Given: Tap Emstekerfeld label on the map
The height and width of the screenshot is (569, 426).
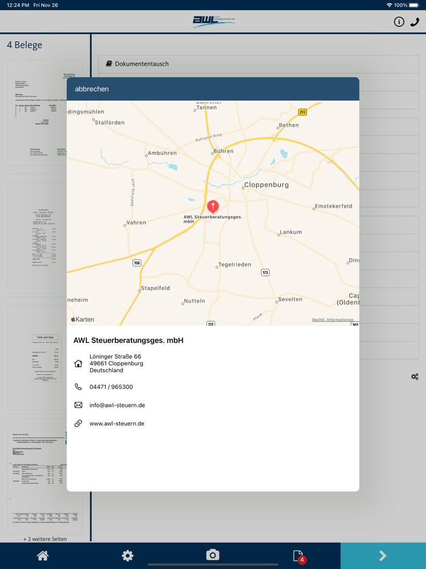Looking at the screenshot, I should pos(333,206).
